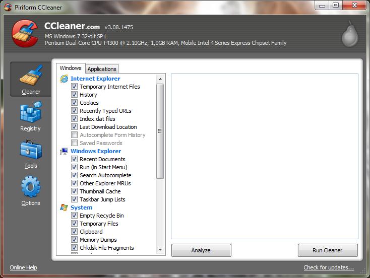Toggle Recently Typed URLs checkbox
The height and width of the screenshot is (278, 370).
coord(74,111)
